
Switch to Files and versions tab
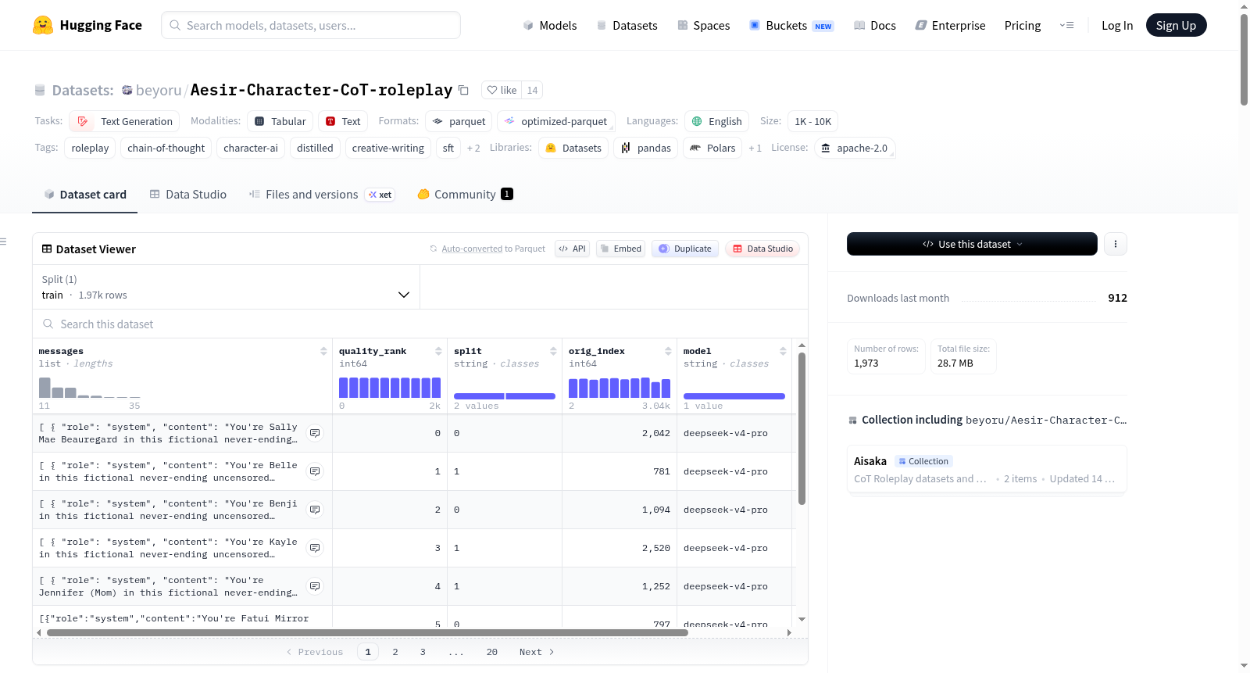322,195
